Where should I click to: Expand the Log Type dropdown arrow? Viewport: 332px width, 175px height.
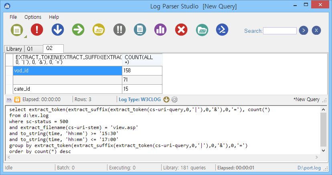[x=166, y=99]
